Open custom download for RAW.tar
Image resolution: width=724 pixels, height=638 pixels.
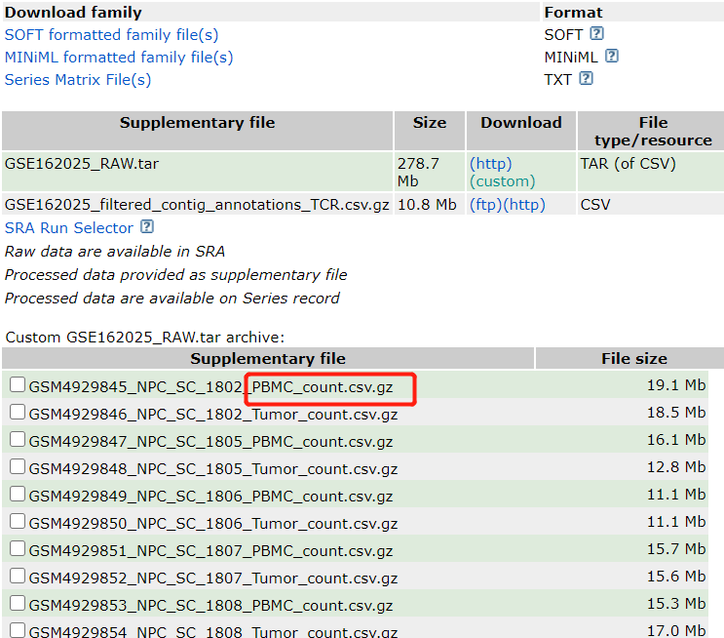pos(502,181)
